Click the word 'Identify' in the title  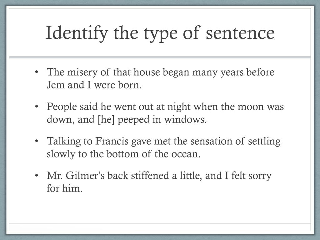pyautogui.click(x=77, y=33)
